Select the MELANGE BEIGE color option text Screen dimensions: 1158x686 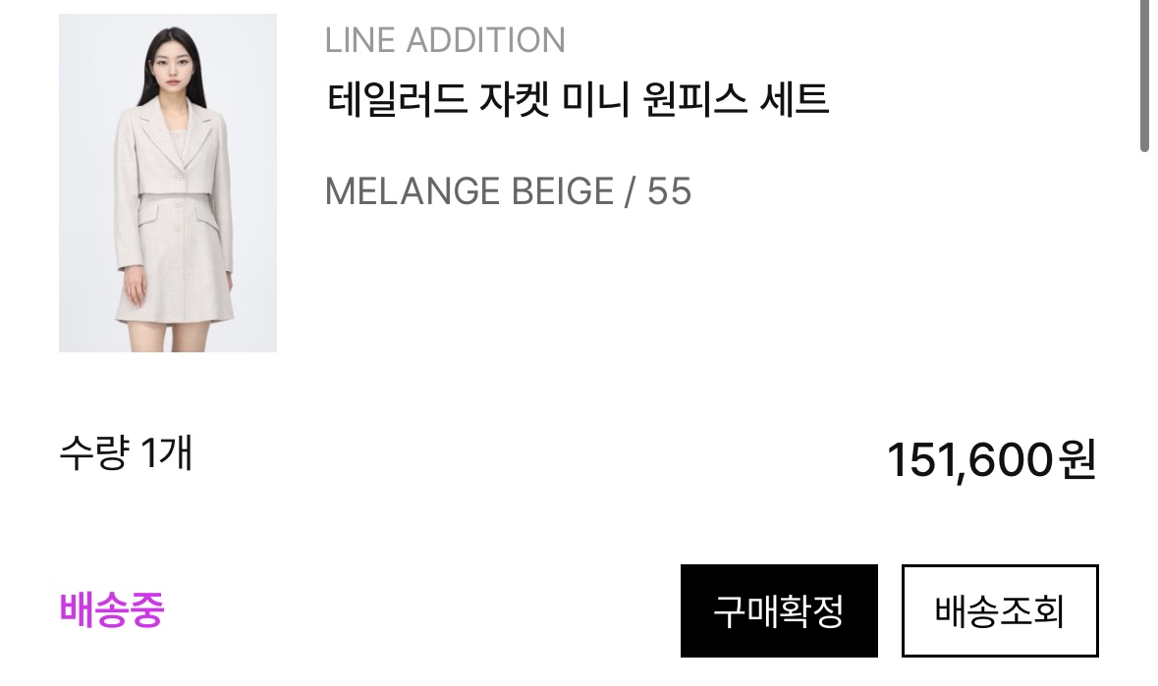(469, 191)
